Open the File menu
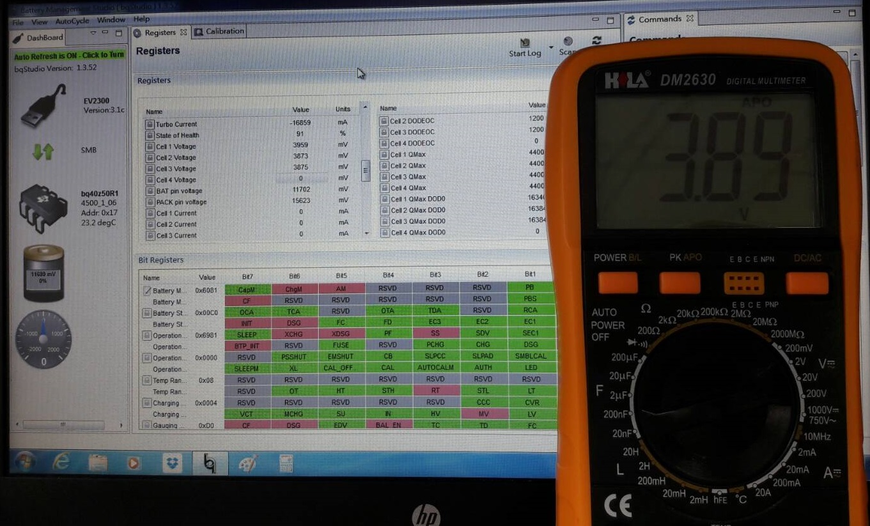This screenshot has width=870, height=526. coord(19,22)
